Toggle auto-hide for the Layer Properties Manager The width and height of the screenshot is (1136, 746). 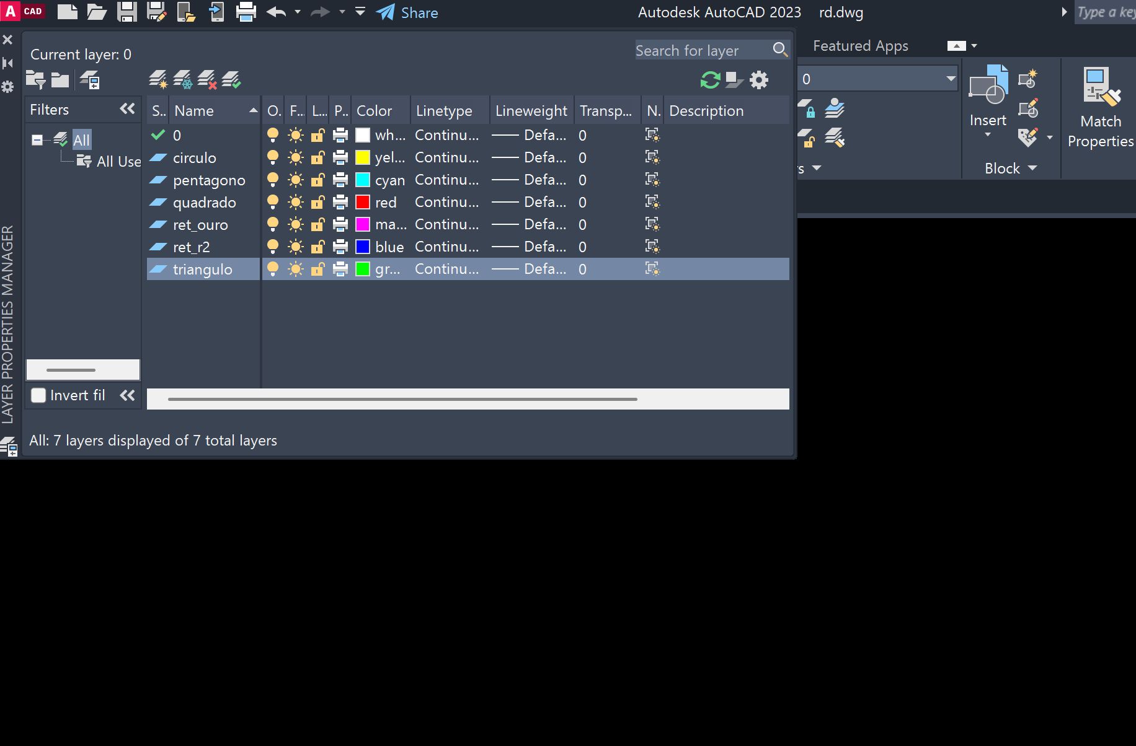[7, 63]
